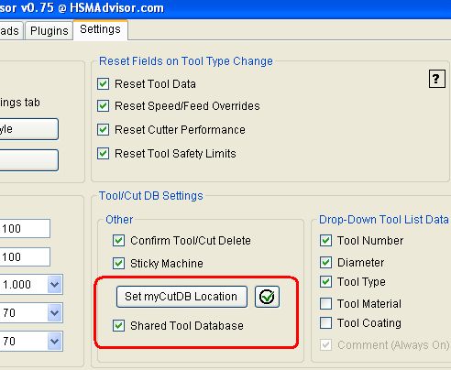This screenshot has width=451, height=370.
Task: Expand the 1.000 dropdown arrow
Action: 55,285
